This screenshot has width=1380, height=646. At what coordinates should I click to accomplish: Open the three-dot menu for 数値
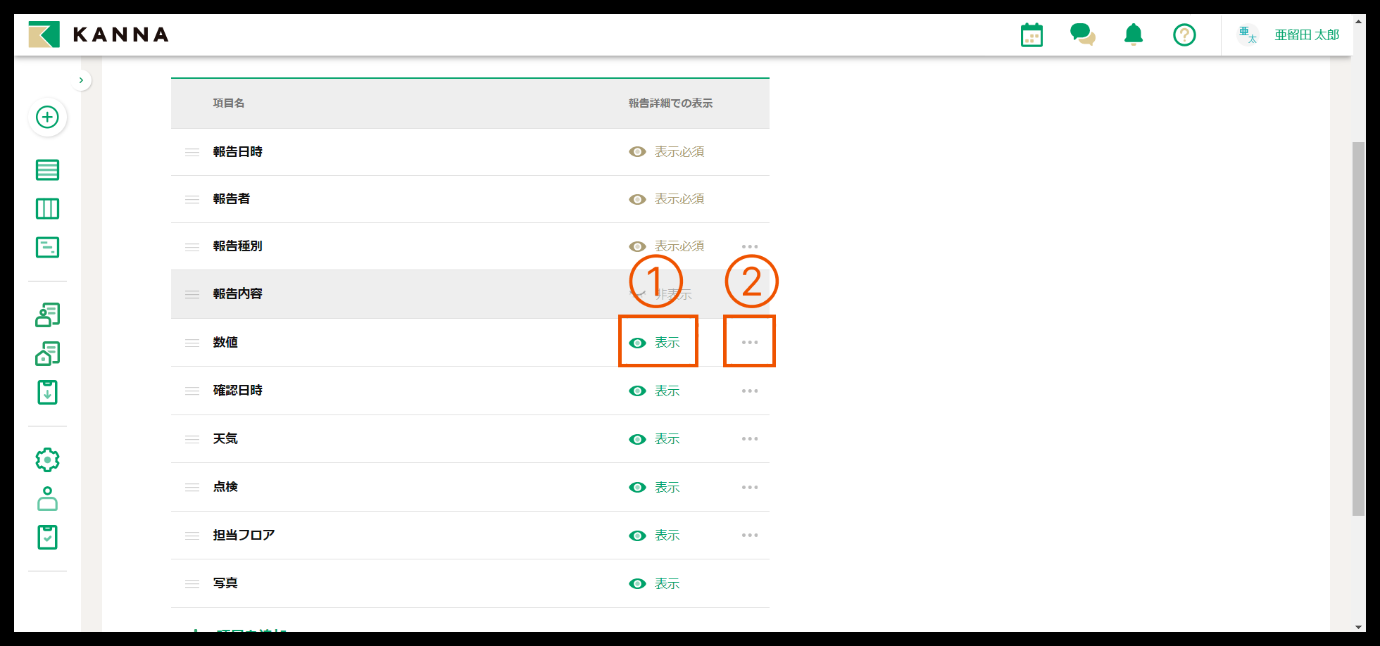point(749,342)
